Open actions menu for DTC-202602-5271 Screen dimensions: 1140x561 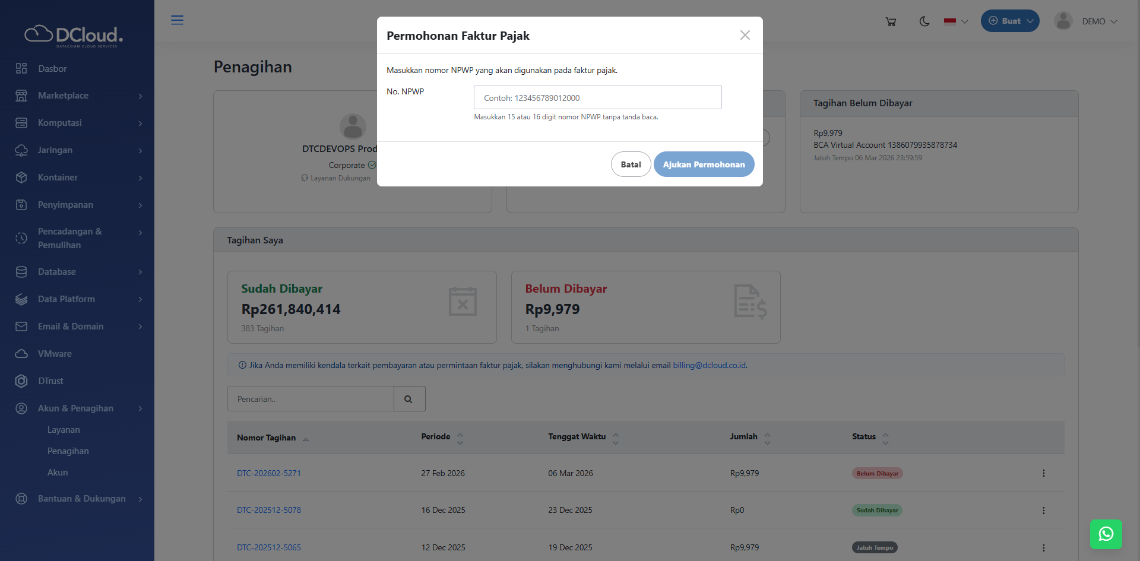pyautogui.click(x=1043, y=473)
